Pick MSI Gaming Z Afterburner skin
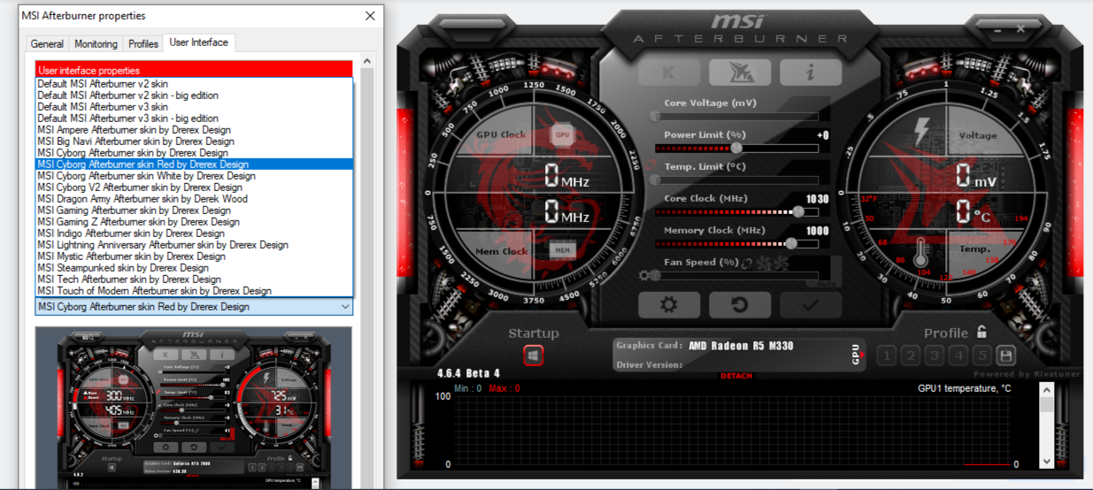 tap(194, 221)
